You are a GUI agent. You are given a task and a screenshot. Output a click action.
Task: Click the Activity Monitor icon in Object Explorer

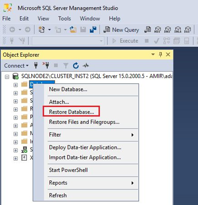pos(85,66)
